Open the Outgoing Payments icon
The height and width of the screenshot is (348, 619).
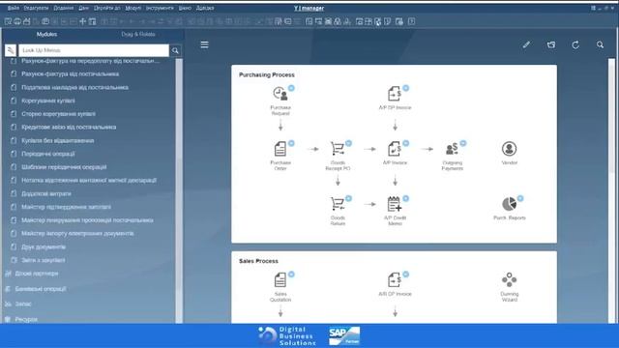(452, 149)
